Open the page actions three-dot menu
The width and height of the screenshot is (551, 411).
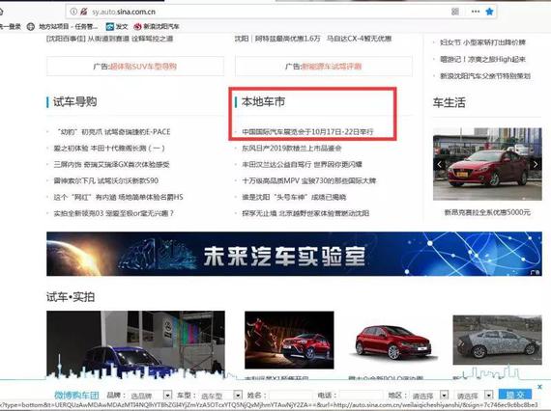tap(476, 12)
